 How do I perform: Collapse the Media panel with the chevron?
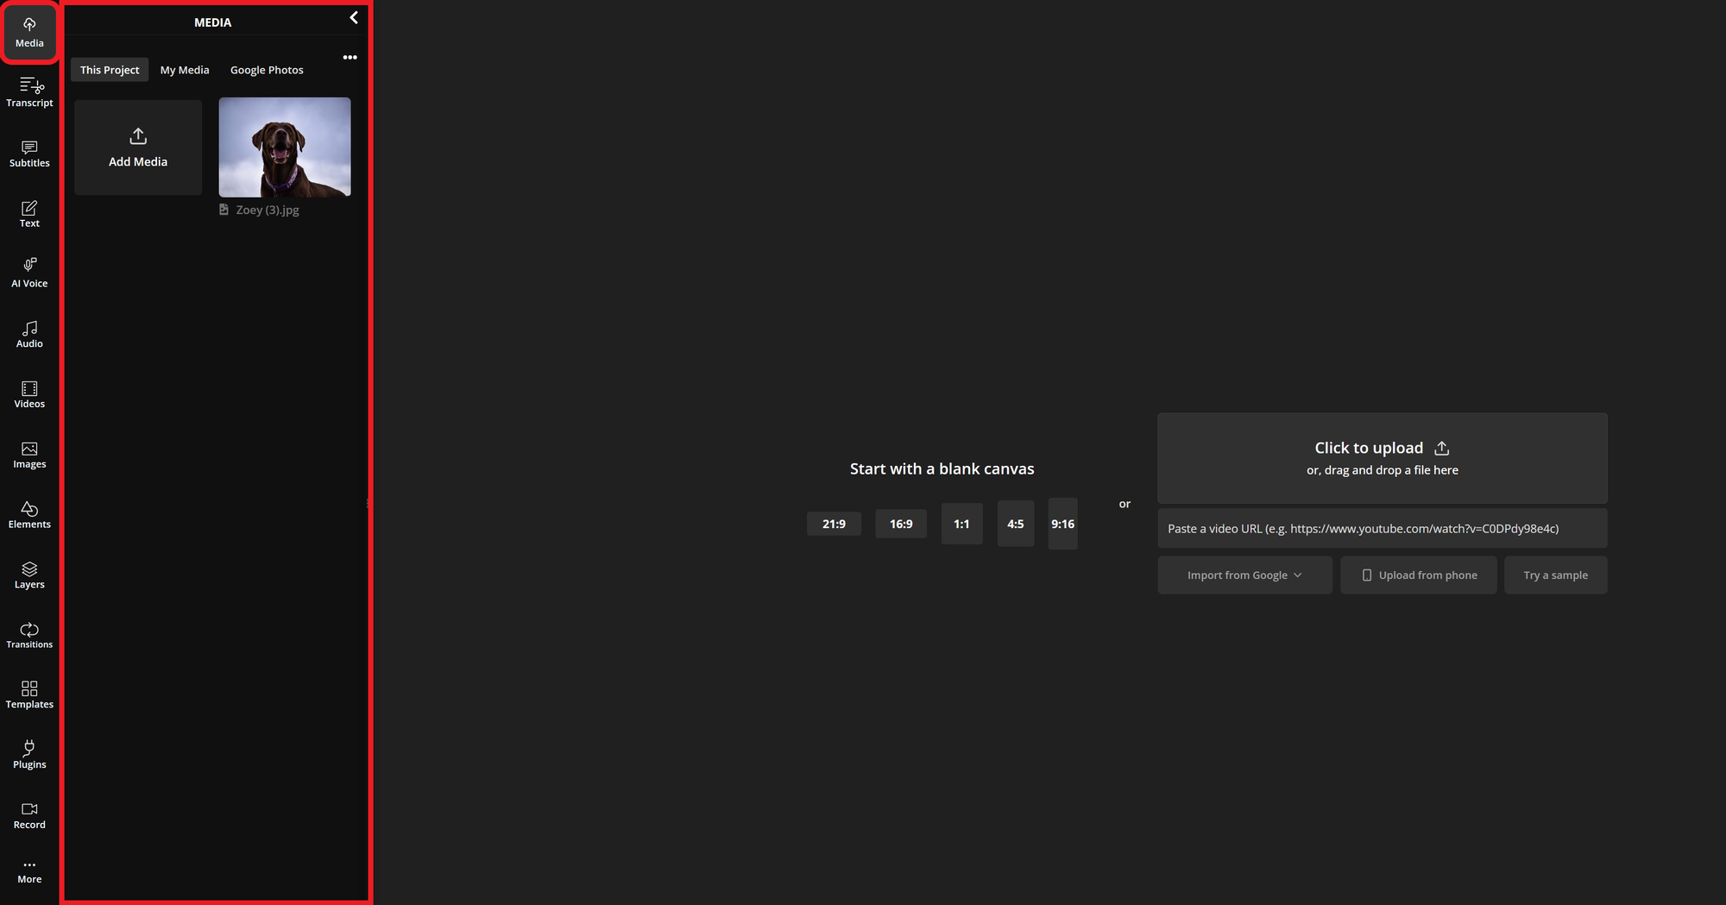353,17
